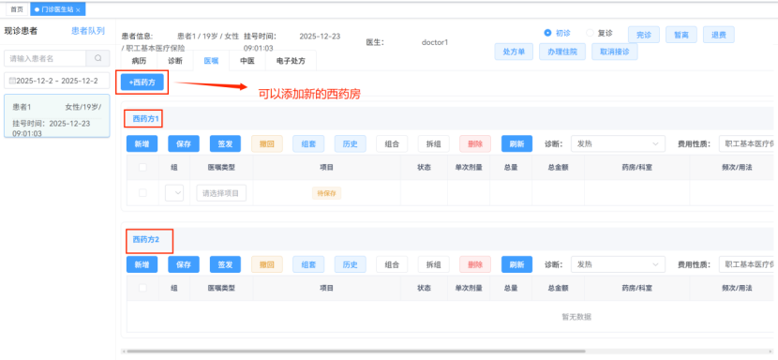Viewport: 778px width, 360px height.
Task: Open the 医嘱 tab
Action: 211,61
